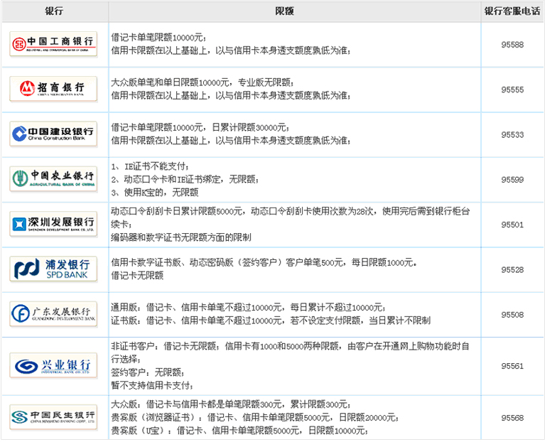Choose the 中国民生银行 logo
Screen dimensions: 545x442
pos(53,417)
